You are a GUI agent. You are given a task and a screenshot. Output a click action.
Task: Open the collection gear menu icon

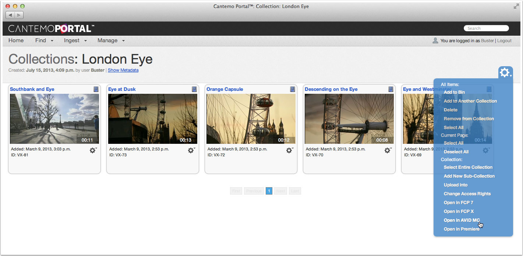click(505, 72)
